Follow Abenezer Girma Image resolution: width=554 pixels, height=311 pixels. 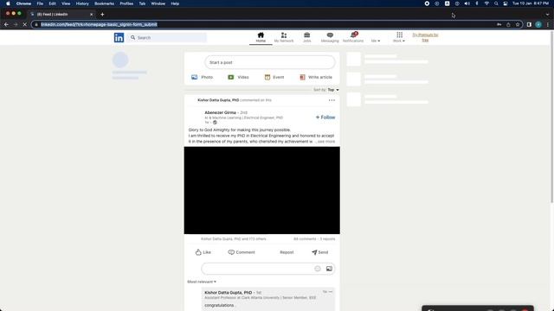coord(325,117)
